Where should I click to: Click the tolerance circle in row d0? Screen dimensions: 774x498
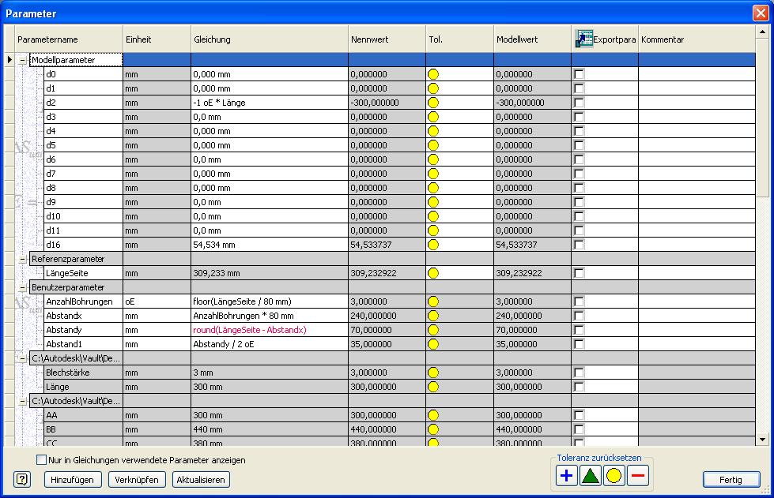click(433, 74)
